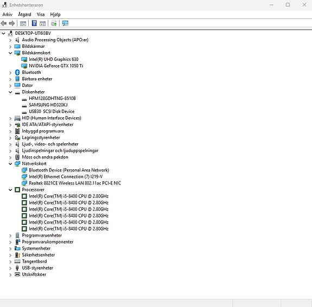
Task: Click the HID device category icon
Action: [x=17, y=118]
